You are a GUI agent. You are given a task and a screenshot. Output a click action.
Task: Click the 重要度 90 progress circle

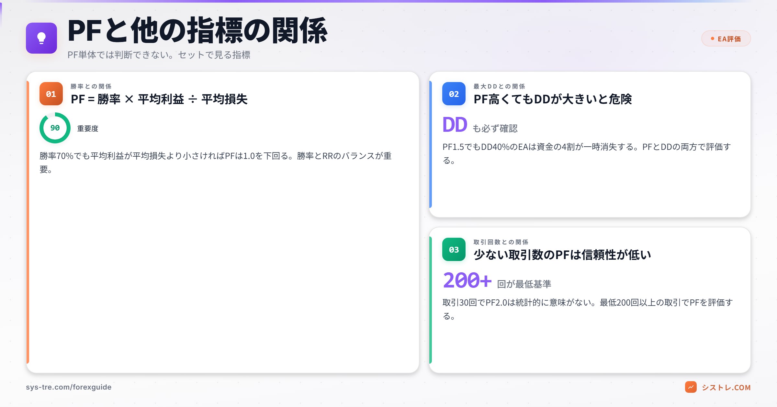click(54, 128)
